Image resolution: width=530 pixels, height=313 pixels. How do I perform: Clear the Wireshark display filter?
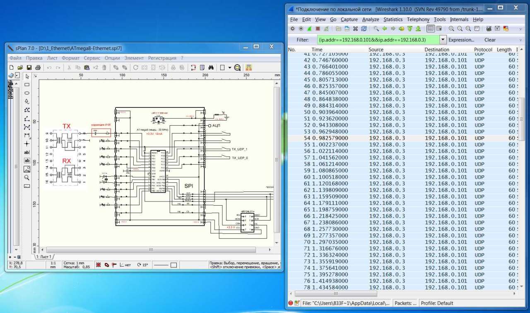point(490,40)
